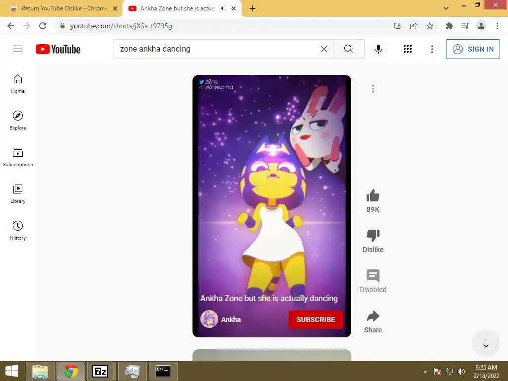This screenshot has height=381, width=508.
Task: Click the Chrome taskbar icon
Action: click(x=71, y=371)
